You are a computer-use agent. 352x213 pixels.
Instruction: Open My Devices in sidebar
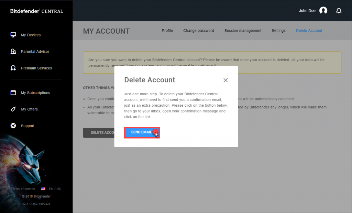click(x=31, y=35)
